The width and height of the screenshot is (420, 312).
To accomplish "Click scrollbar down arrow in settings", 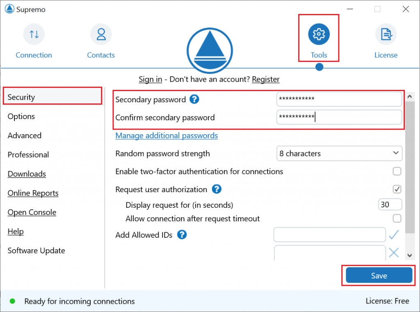I will [410, 255].
